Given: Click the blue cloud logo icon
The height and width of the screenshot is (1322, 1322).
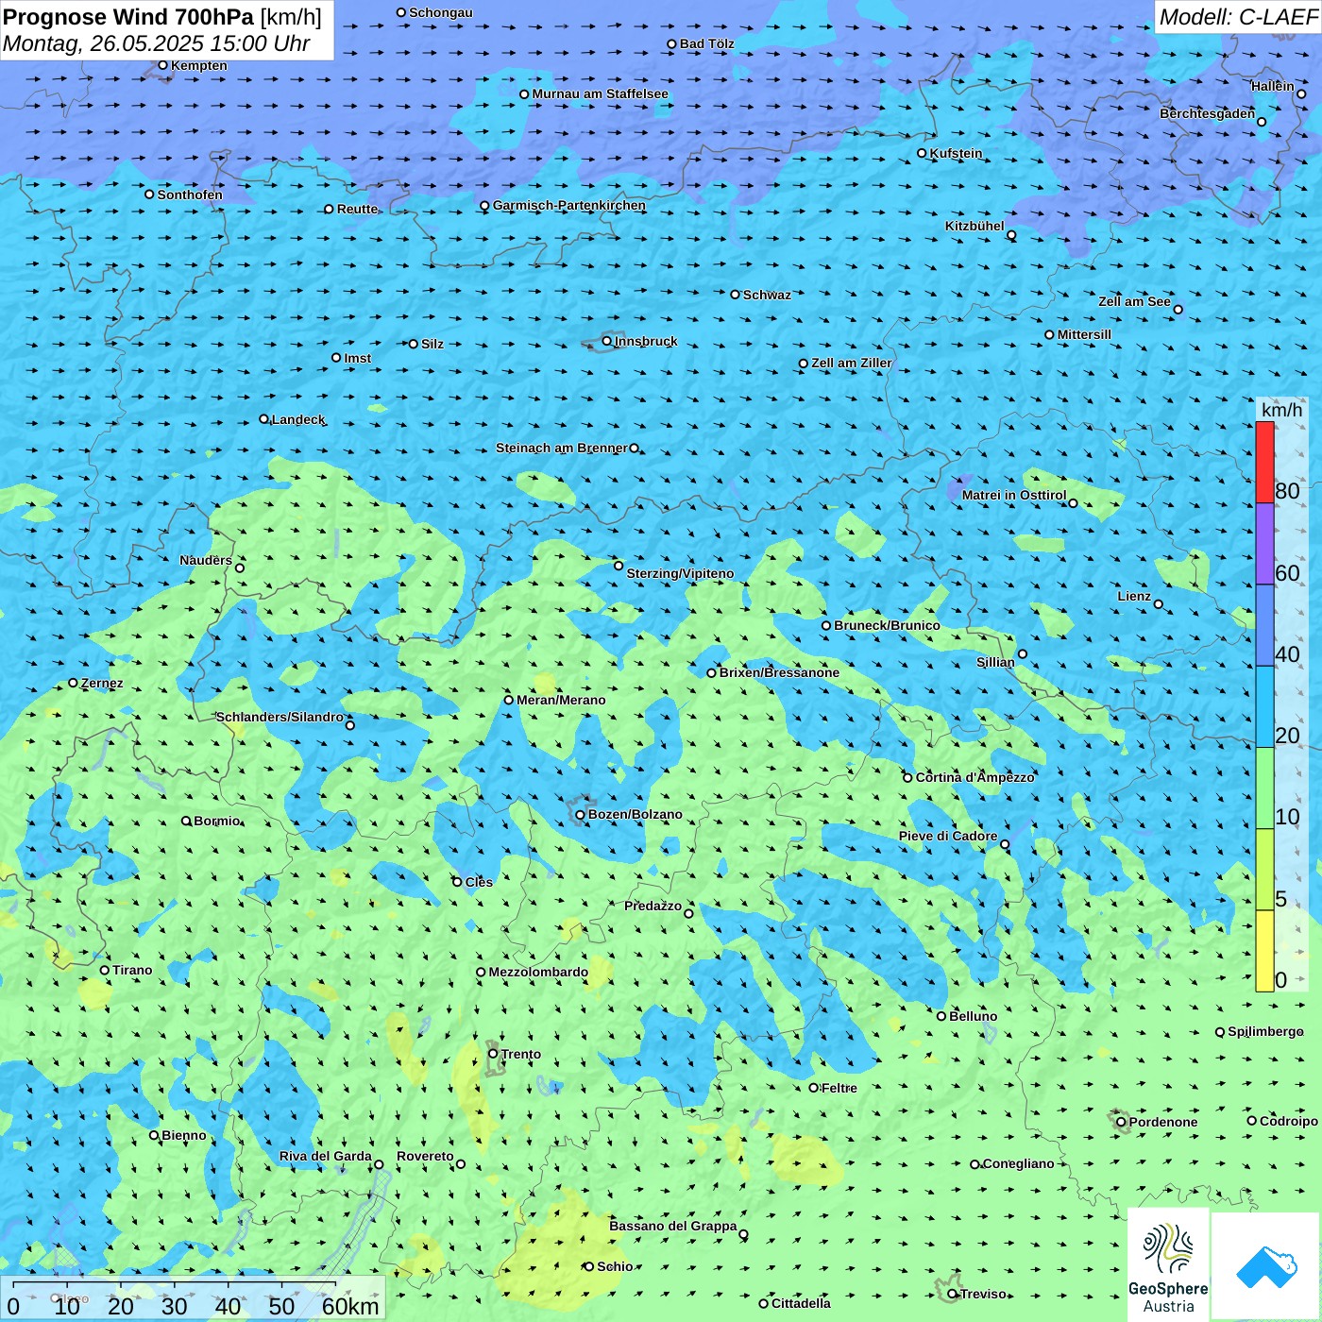Looking at the screenshot, I should tap(1265, 1266).
